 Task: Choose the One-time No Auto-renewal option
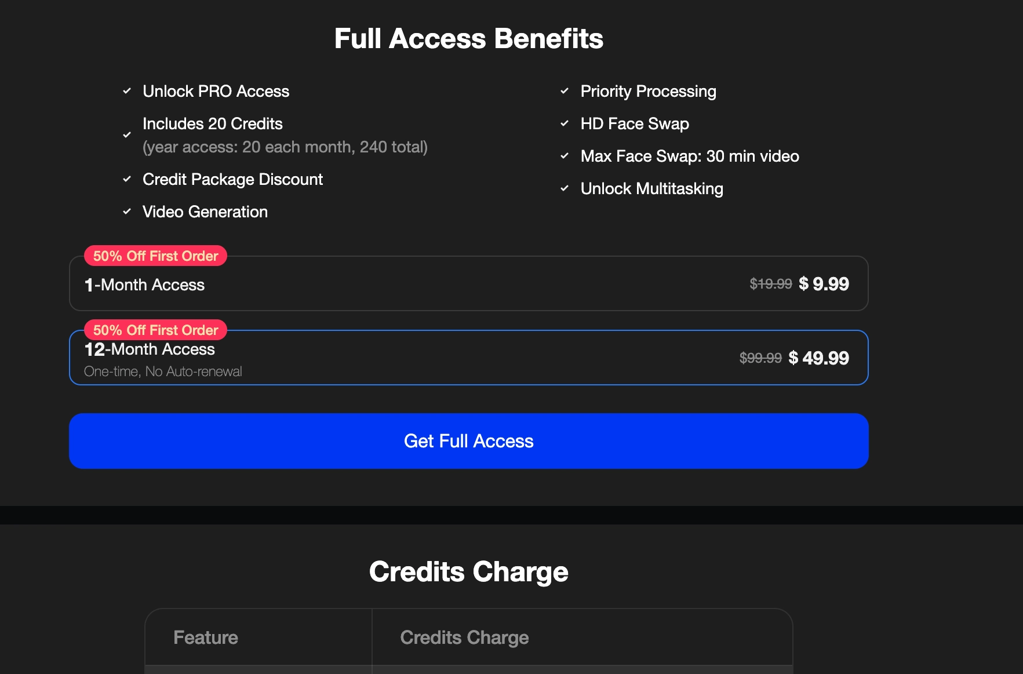(163, 371)
